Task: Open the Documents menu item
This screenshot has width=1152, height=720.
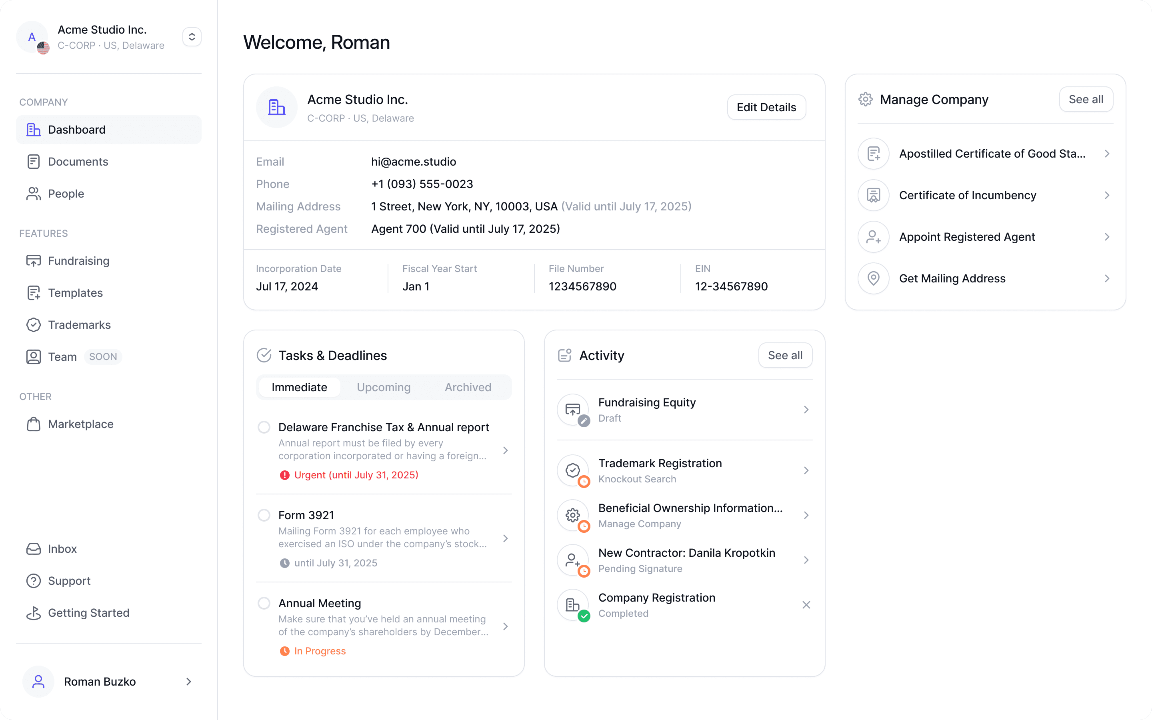Action: [108, 162]
